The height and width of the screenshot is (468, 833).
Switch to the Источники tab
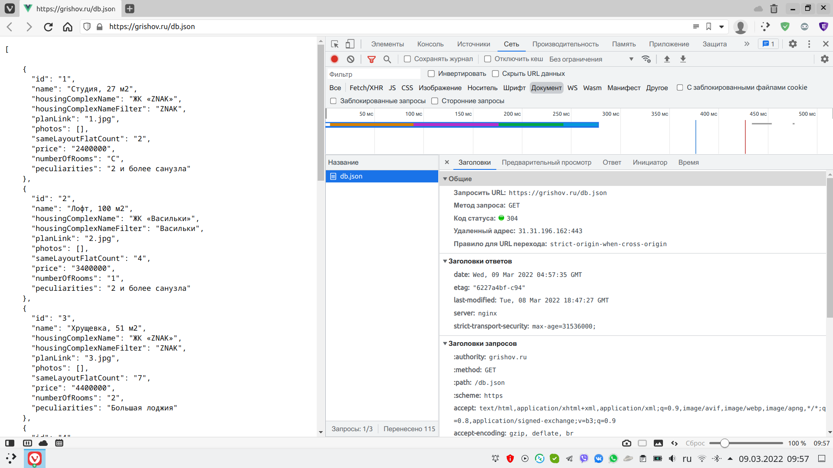[x=473, y=44]
